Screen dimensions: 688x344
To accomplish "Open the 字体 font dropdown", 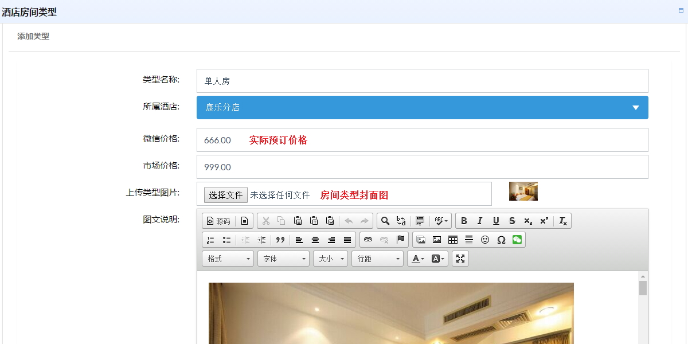I will 283,259.
